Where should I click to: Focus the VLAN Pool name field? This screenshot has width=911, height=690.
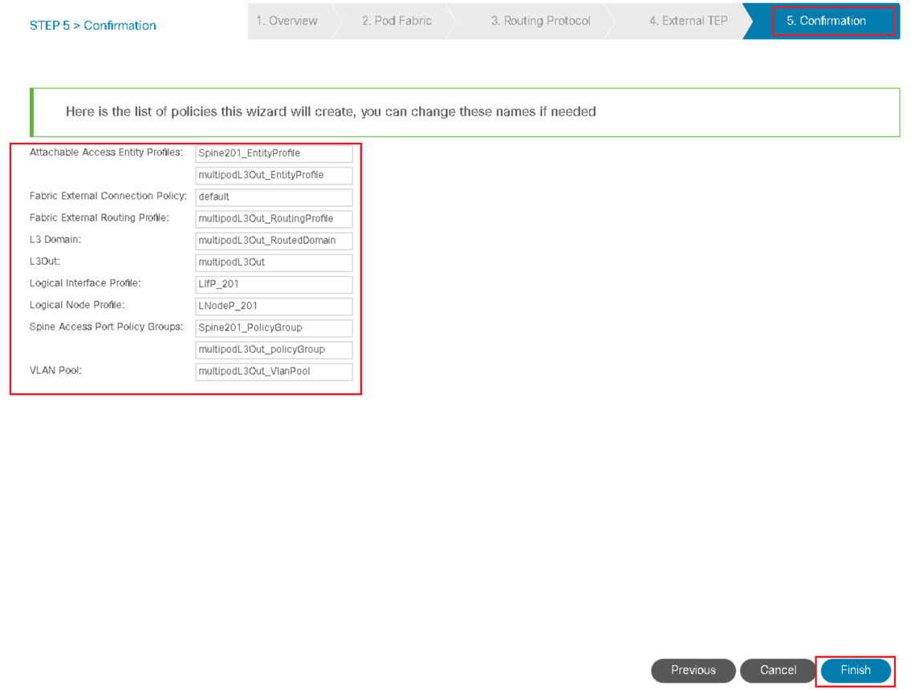click(x=274, y=371)
